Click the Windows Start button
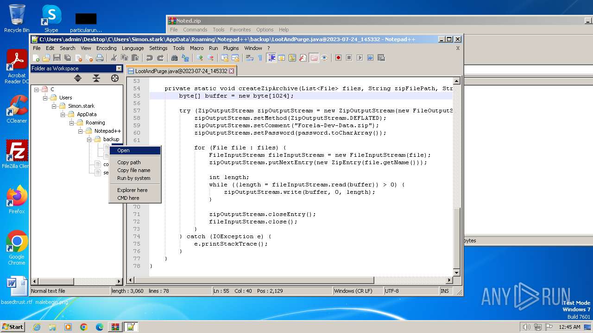The image size is (593, 333). 13,327
